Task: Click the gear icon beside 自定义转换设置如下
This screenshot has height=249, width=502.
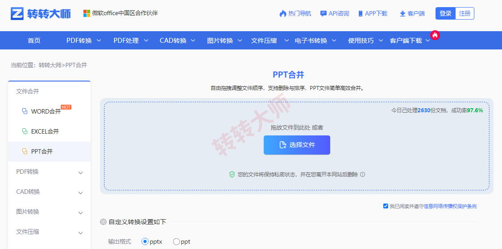Action: click(103, 222)
